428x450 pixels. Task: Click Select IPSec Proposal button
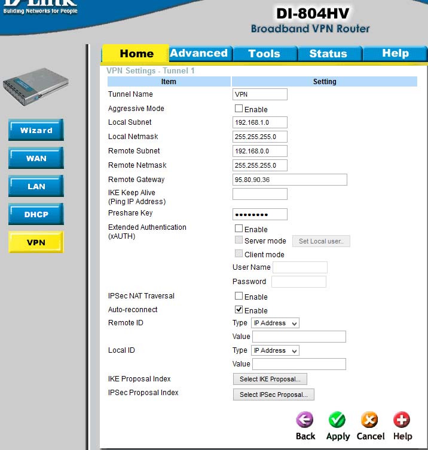[x=273, y=394]
